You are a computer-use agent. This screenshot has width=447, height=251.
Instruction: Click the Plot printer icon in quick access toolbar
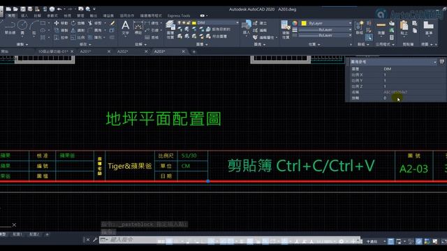[52, 9]
